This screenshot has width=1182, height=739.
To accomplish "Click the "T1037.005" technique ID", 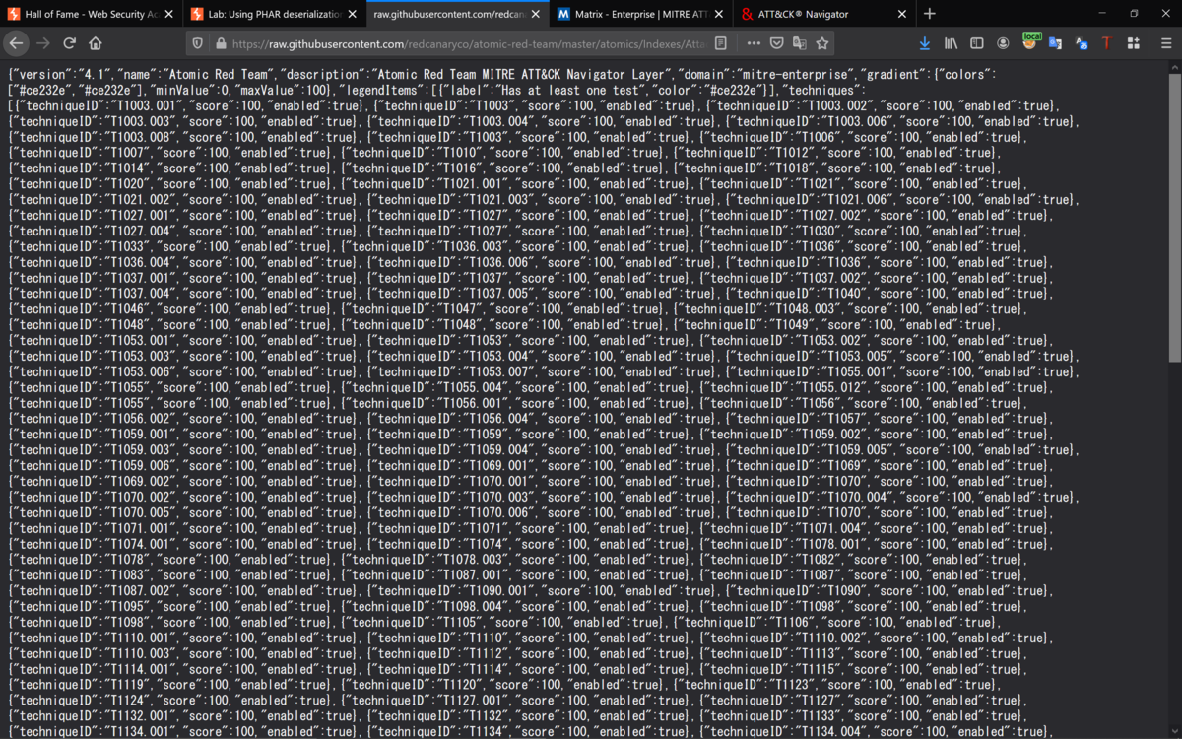I will pos(498,294).
